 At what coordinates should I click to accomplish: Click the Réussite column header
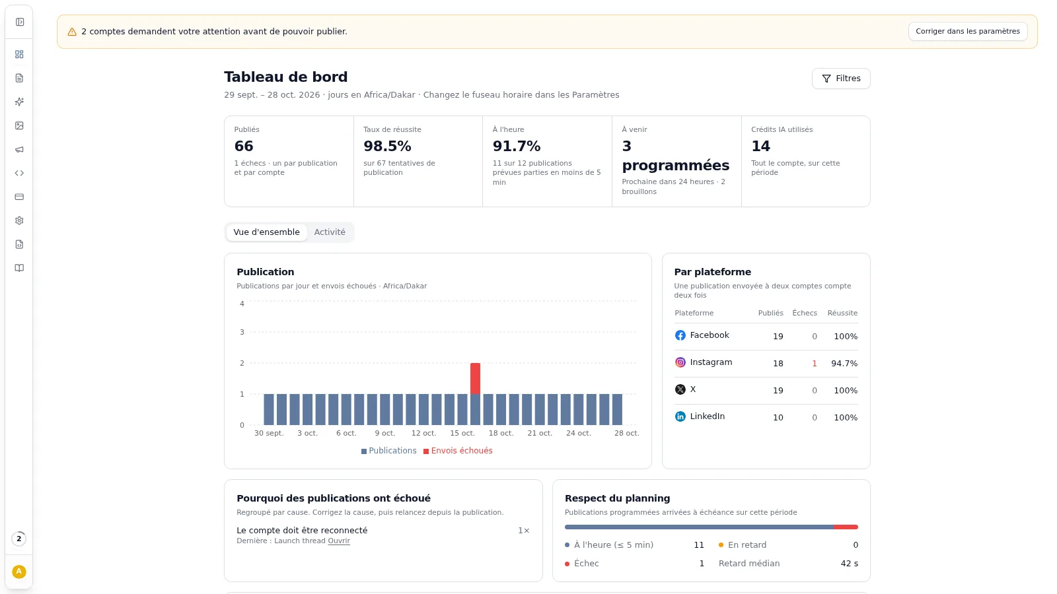[x=842, y=313]
